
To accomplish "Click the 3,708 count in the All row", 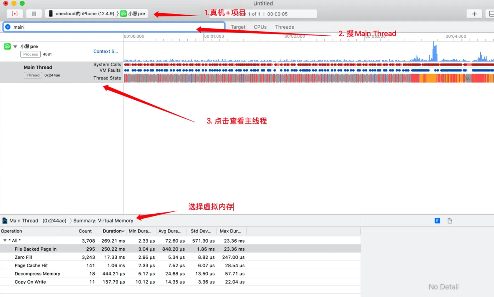I will click(x=89, y=241).
